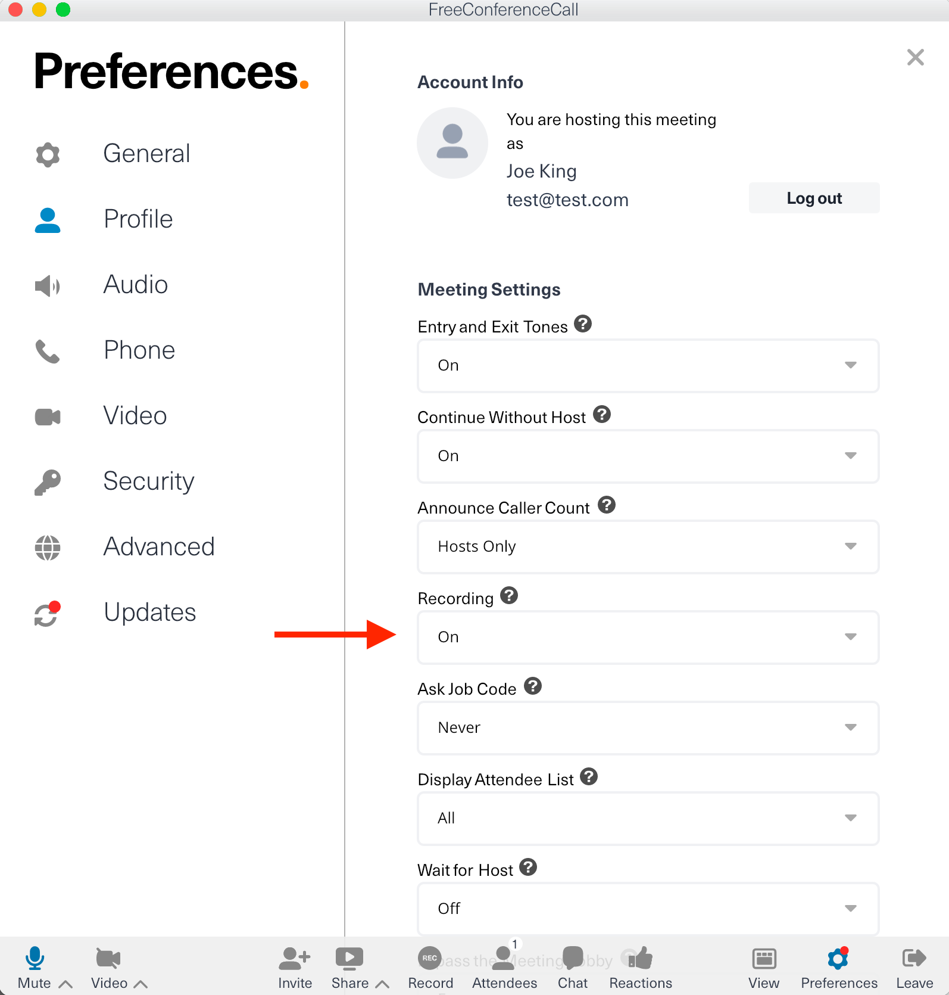Log out of the Joe King account
Image resolution: width=949 pixels, height=995 pixels.
pyautogui.click(x=814, y=198)
